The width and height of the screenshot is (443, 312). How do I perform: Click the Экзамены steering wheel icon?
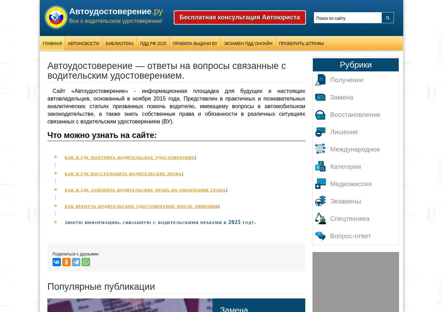(320, 201)
